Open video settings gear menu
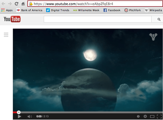The height and width of the screenshot is (120, 163). tap(145, 116)
